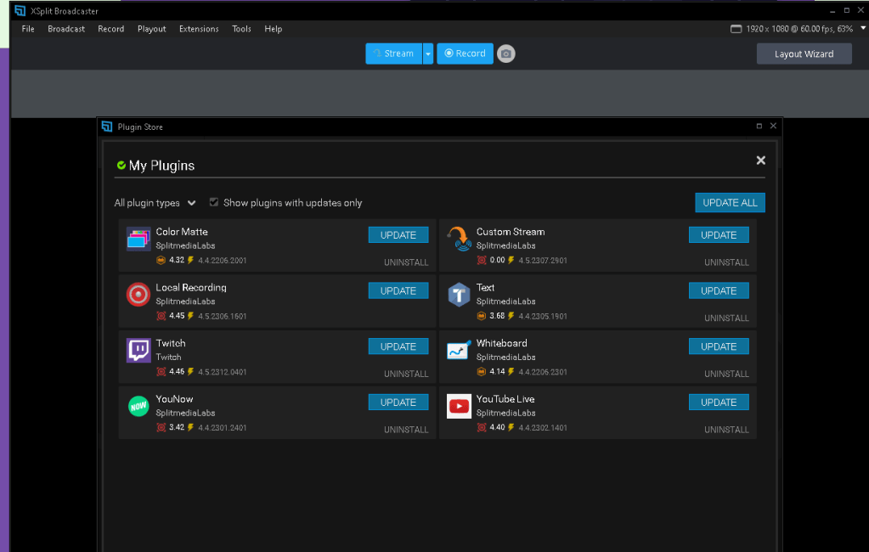Click the rating icon next to Custom Stream 0.00

click(481, 260)
